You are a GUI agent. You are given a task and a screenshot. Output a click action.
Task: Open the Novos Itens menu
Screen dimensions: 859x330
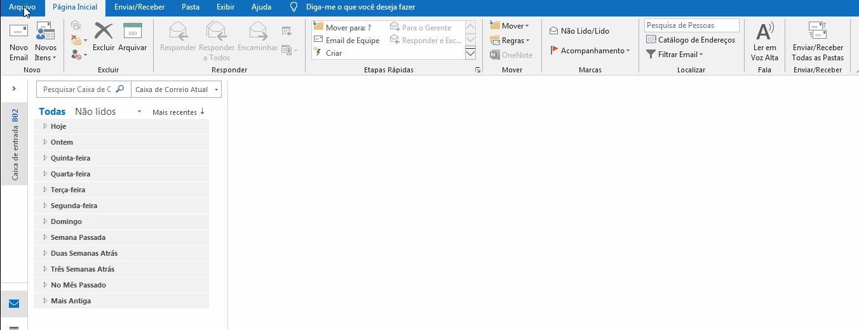45,41
